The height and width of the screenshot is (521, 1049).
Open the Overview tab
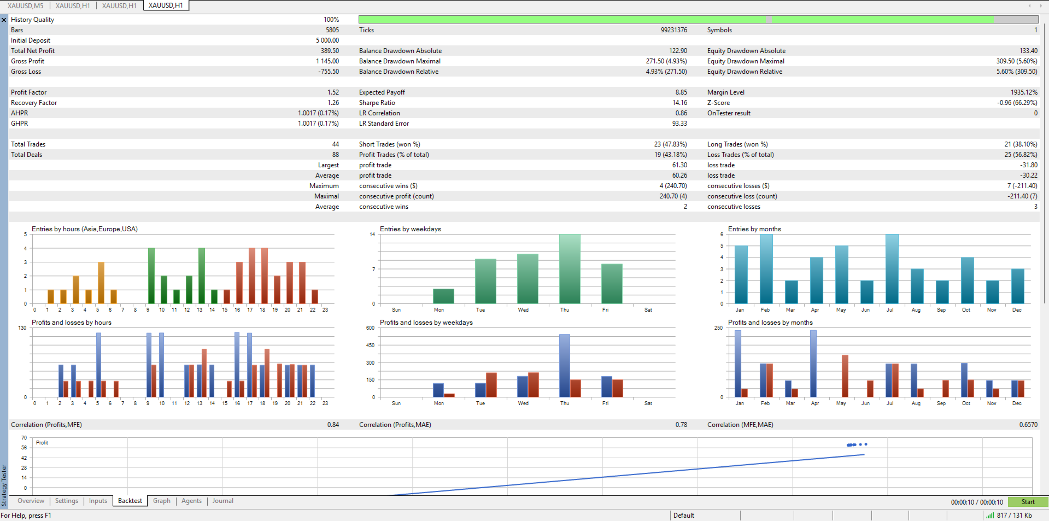coord(31,501)
